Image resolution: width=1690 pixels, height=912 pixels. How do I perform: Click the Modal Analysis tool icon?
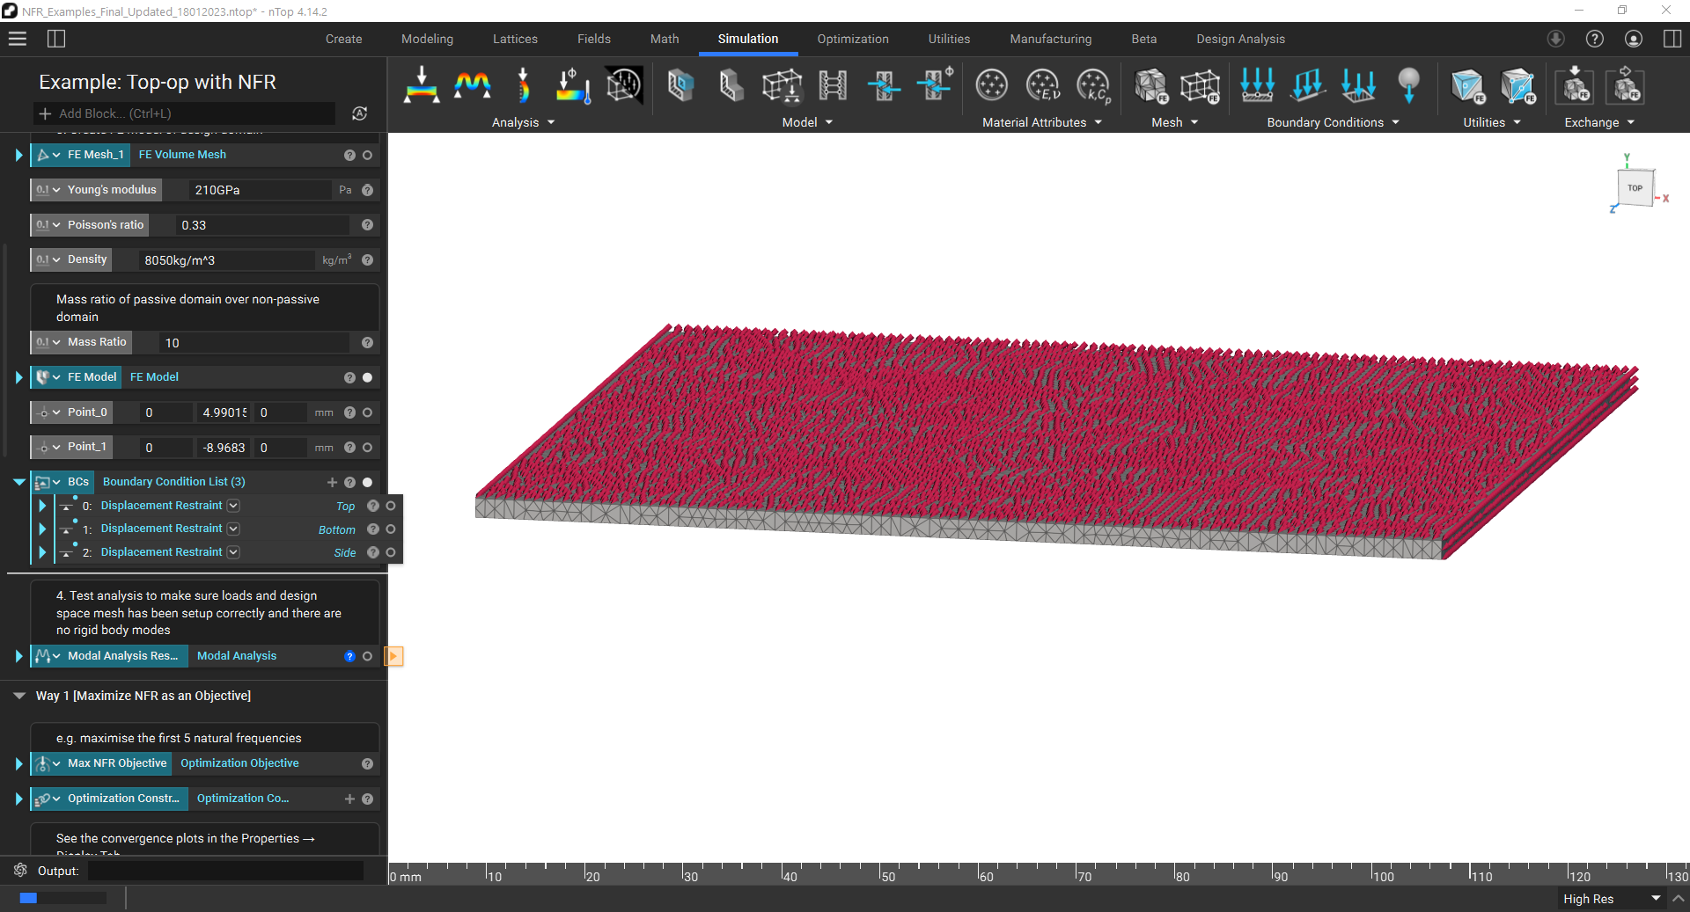pos(473,86)
